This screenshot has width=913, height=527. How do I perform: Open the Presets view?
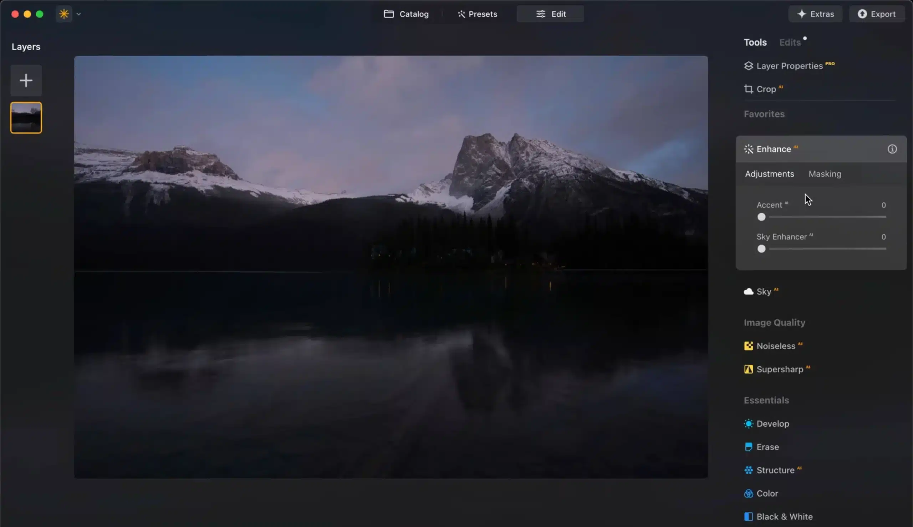(477, 14)
